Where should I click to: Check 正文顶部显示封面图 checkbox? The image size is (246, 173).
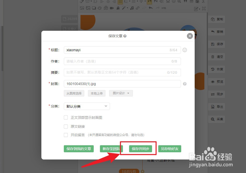coord(66,117)
